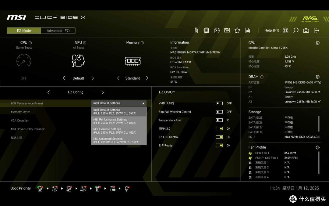
Task: Click the M2_1 aigo NVMe SSD entry
Action: pyautogui.click(x=284, y=137)
